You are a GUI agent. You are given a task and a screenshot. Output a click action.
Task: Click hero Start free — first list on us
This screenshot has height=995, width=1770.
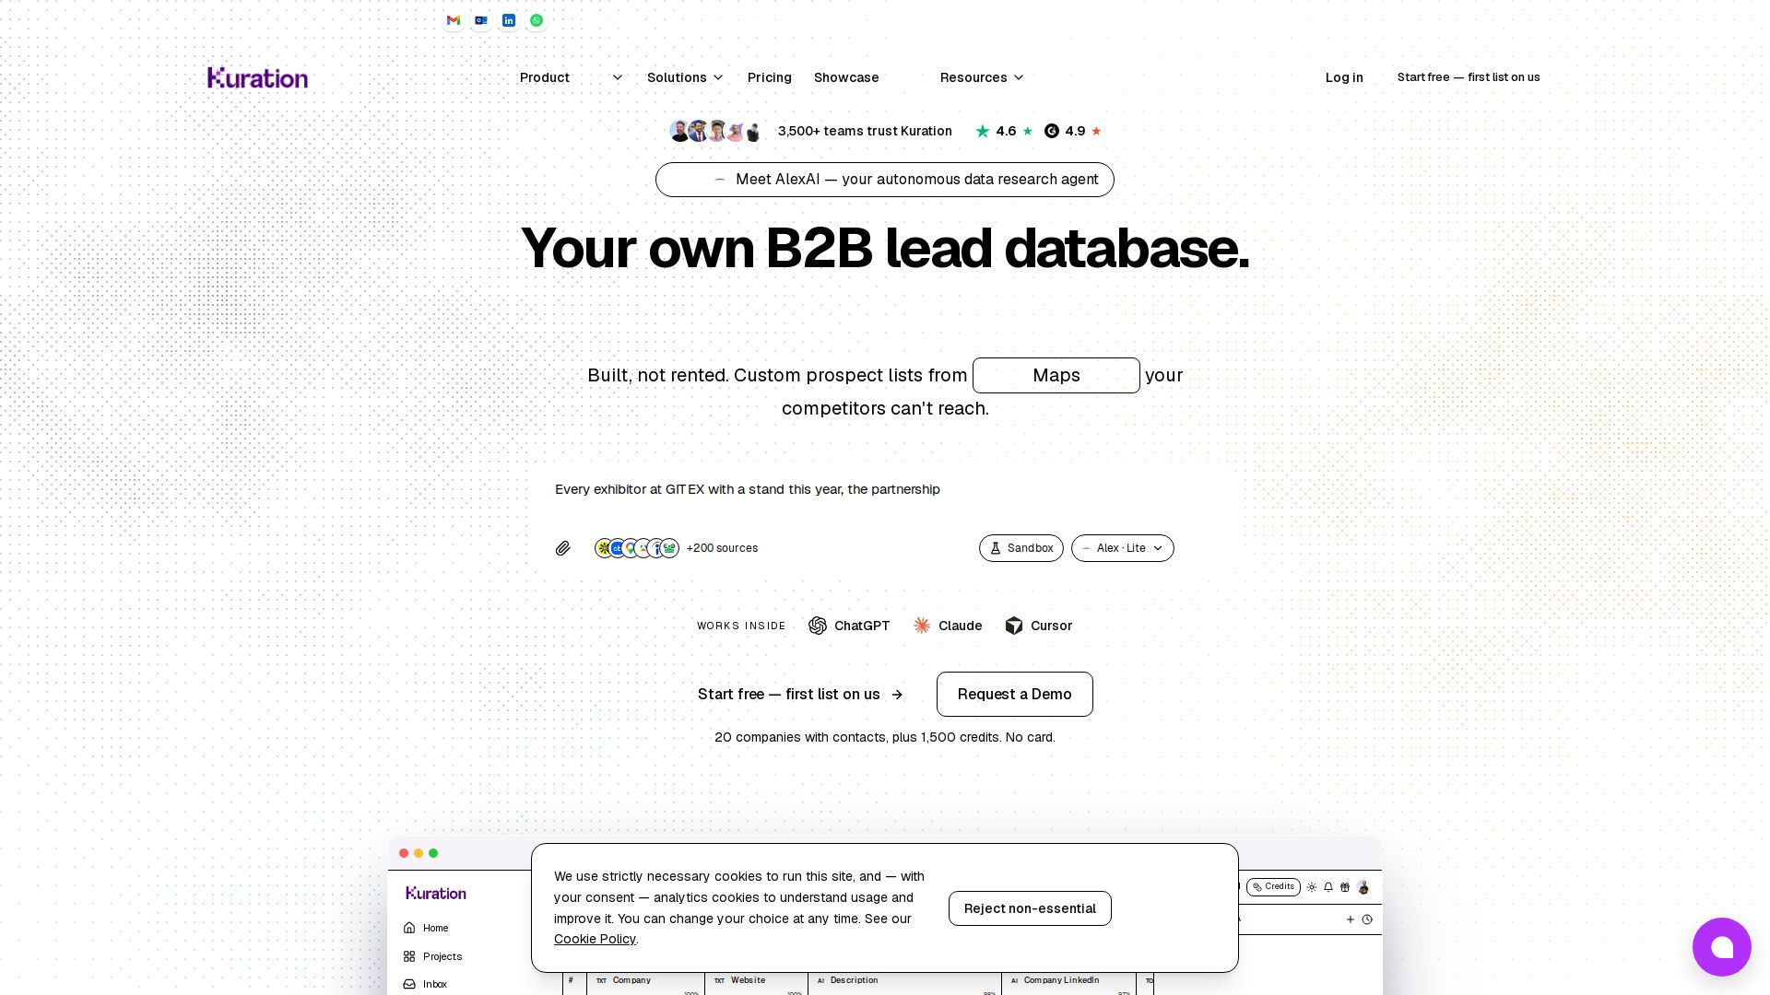[x=800, y=695]
